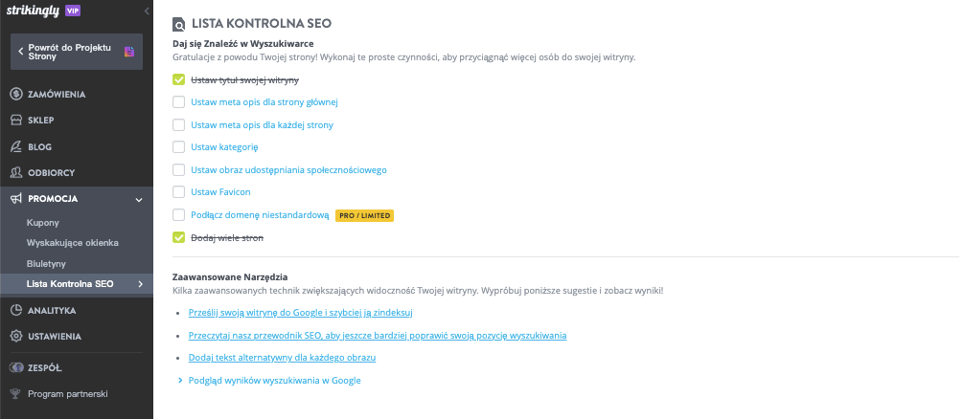Screen dimensions: 964x419
Task: Open the Kupony submenu item
Action: (x=43, y=223)
